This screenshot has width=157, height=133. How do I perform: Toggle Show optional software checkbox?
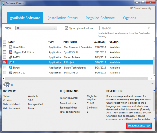(x=67, y=28)
